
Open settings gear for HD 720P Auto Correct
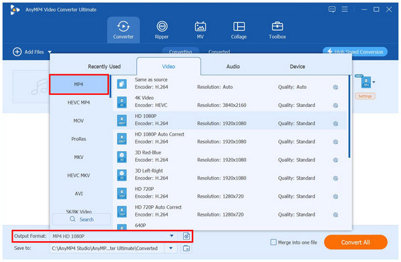pos(336,215)
